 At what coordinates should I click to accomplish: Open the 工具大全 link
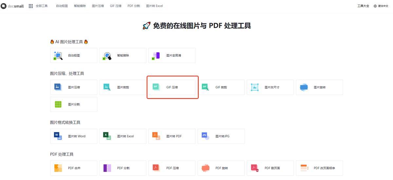[x=363, y=6]
